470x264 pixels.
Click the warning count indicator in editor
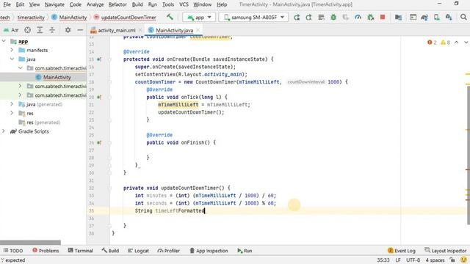446,43
